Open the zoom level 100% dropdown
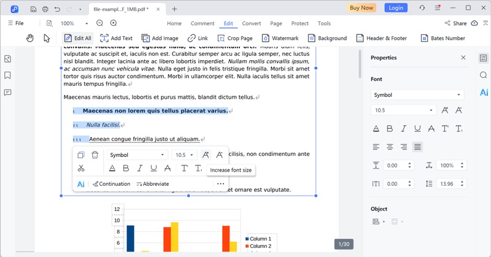The image size is (491, 257). point(87,23)
